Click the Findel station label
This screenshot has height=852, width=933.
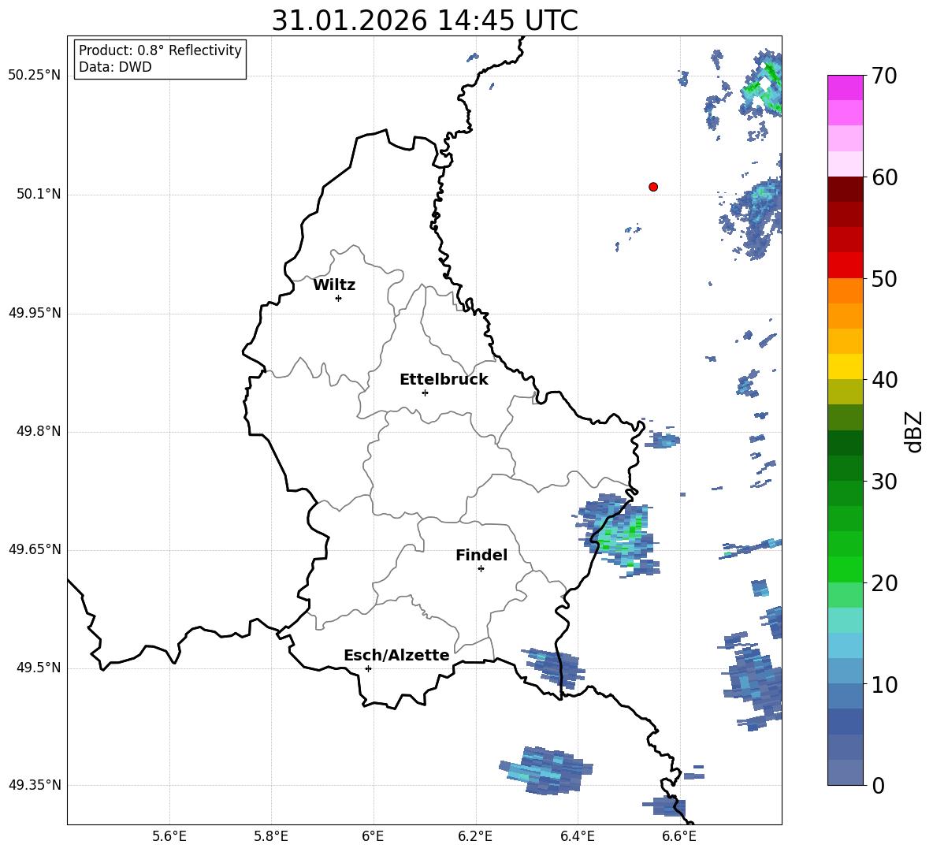(481, 555)
